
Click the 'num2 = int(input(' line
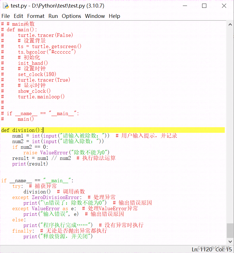58,141
